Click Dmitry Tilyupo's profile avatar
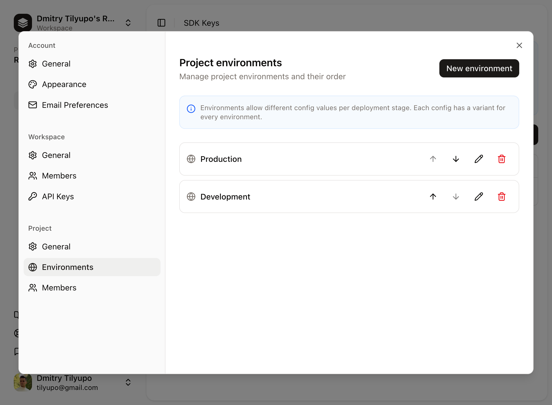Viewport: 552px width, 405px height. (x=23, y=382)
